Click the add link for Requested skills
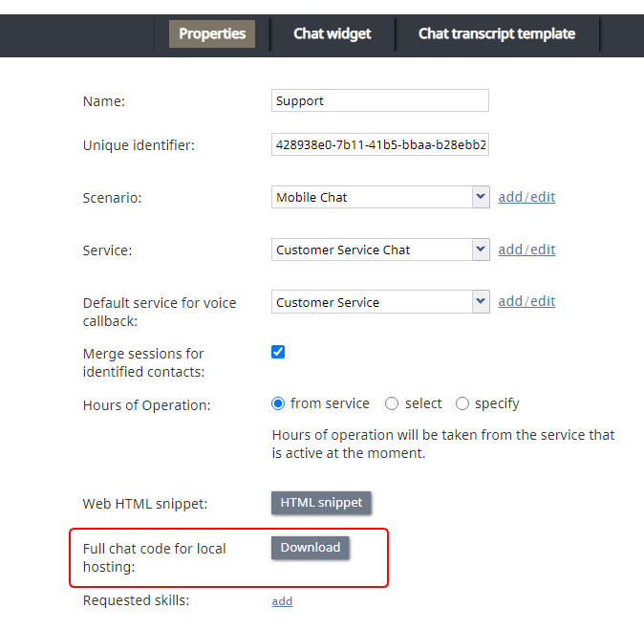The height and width of the screenshot is (630, 644). coord(282,601)
